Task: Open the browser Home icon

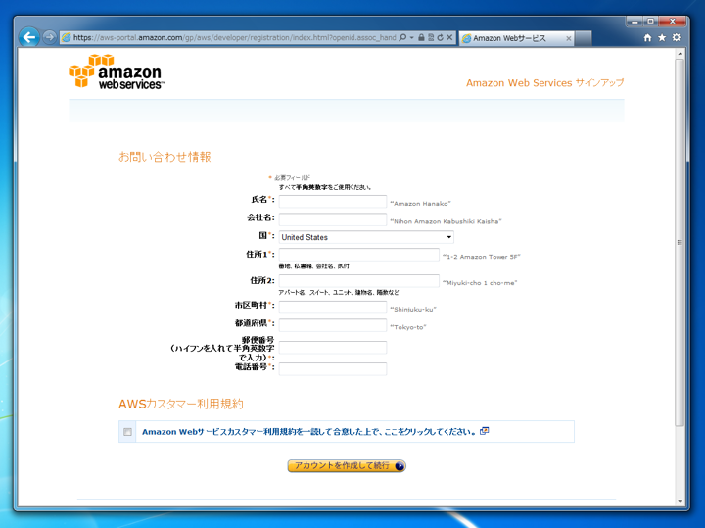Action: click(647, 38)
